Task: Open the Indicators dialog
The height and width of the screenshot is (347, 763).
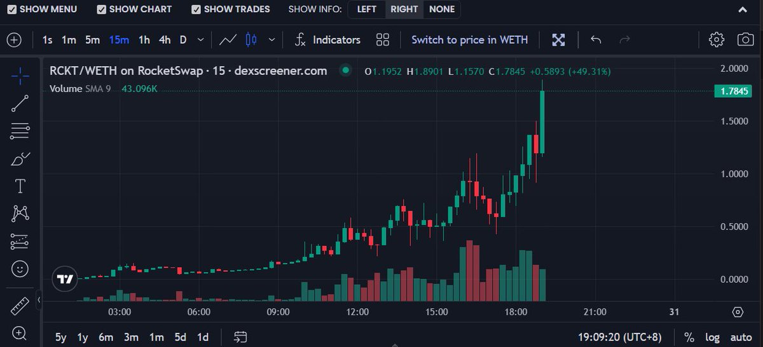Action: 327,40
